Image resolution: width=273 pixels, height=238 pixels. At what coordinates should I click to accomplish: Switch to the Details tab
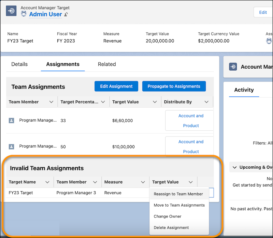click(x=19, y=64)
